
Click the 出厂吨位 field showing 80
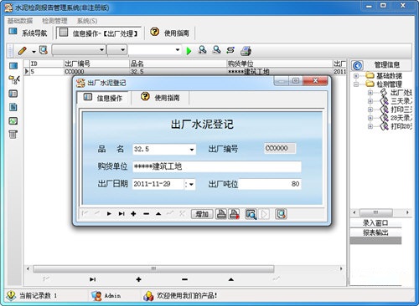pyautogui.click(x=270, y=184)
